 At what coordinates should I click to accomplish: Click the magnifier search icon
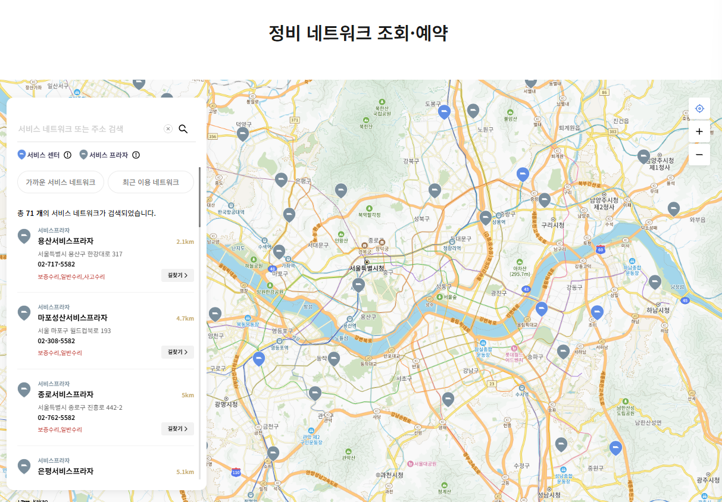point(183,129)
